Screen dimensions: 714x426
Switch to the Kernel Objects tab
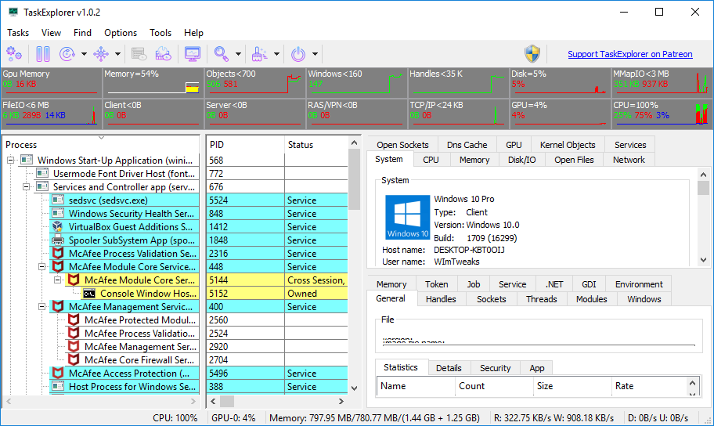click(568, 144)
